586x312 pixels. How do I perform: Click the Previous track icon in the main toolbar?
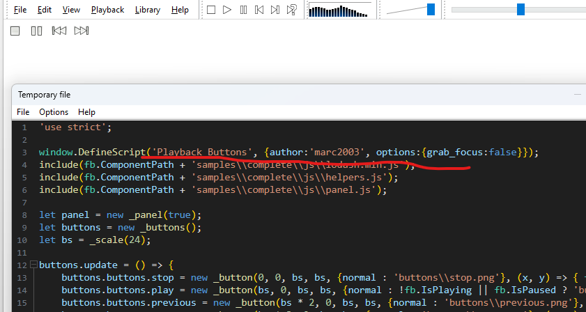click(259, 10)
